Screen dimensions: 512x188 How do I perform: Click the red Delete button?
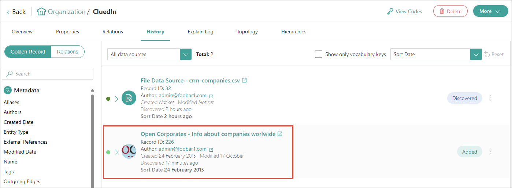(x=450, y=11)
